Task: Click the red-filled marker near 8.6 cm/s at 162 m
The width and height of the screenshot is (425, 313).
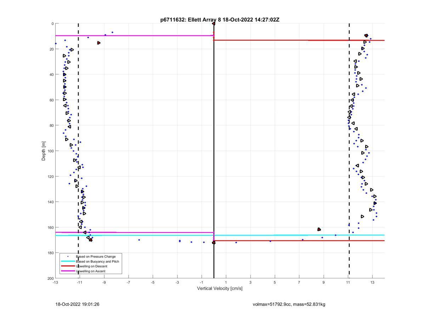Action: click(319, 230)
